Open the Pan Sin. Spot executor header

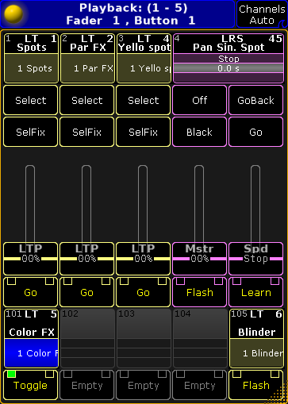[228, 44]
